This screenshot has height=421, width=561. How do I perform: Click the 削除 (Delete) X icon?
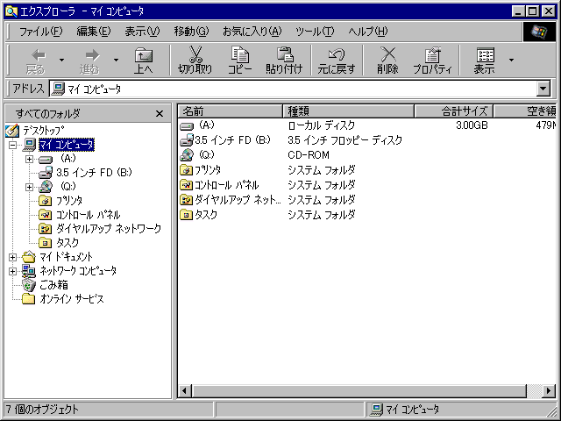(x=387, y=54)
